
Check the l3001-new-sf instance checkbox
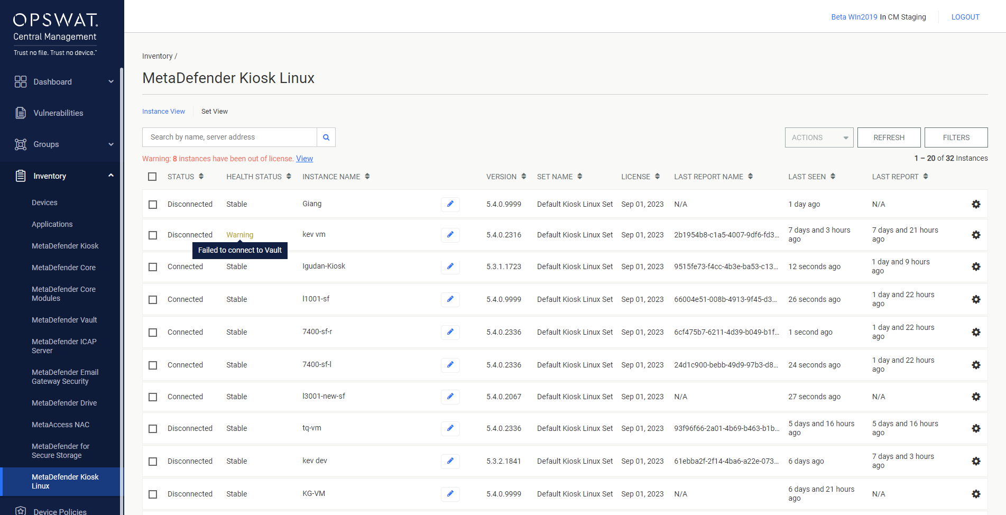pyautogui.click(x=153, y=397)
